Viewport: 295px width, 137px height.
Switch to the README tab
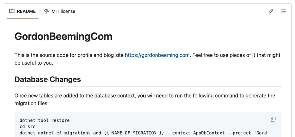(22, 11)
